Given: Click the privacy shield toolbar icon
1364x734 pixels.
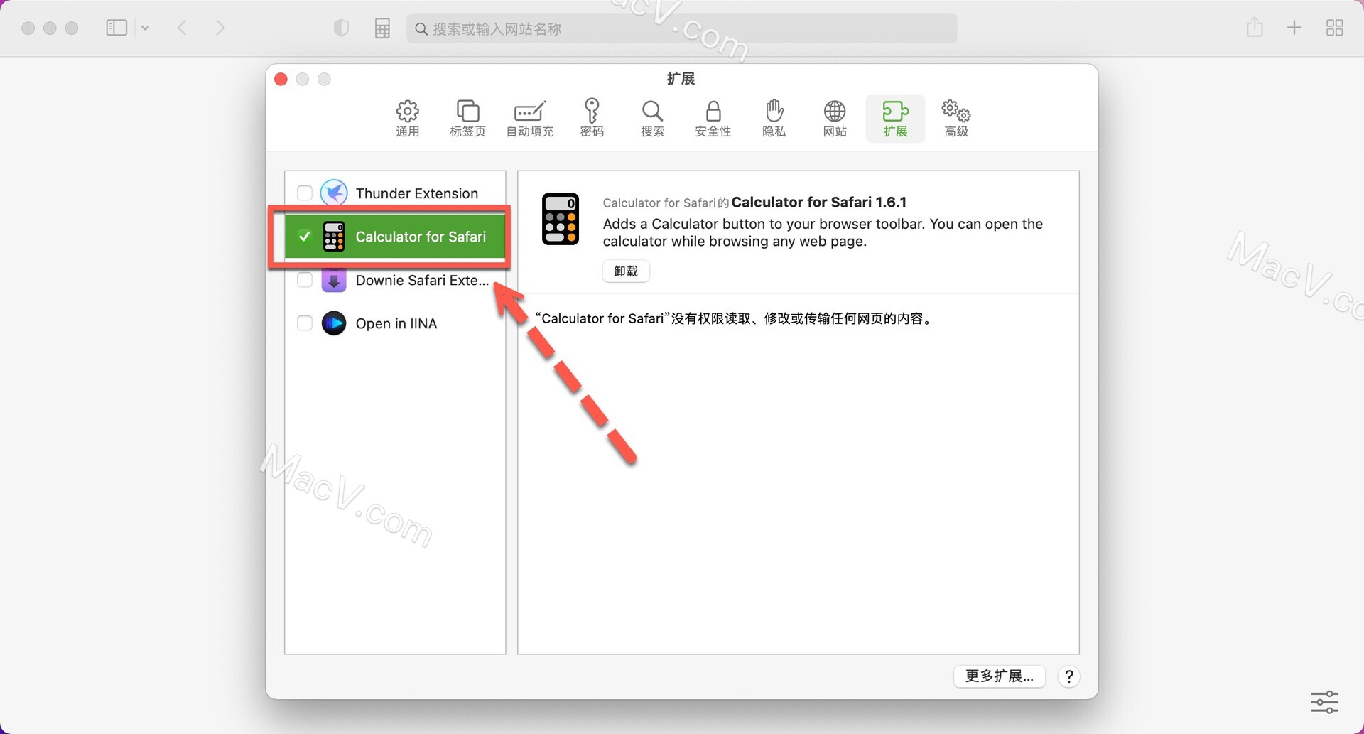Looking at the screenshot, I should [342, 28].
